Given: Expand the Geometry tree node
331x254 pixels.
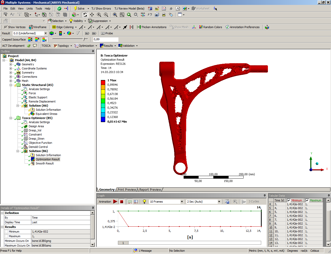Looking at the screenshot, I should (11, 64).
